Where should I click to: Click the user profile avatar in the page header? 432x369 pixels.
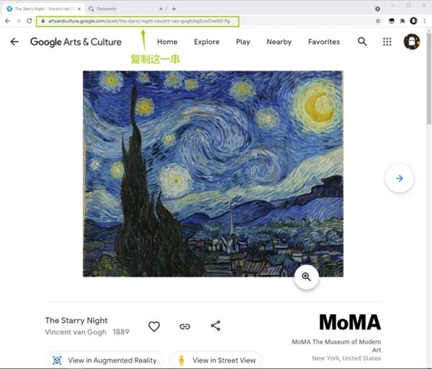(x=412, y=42)
